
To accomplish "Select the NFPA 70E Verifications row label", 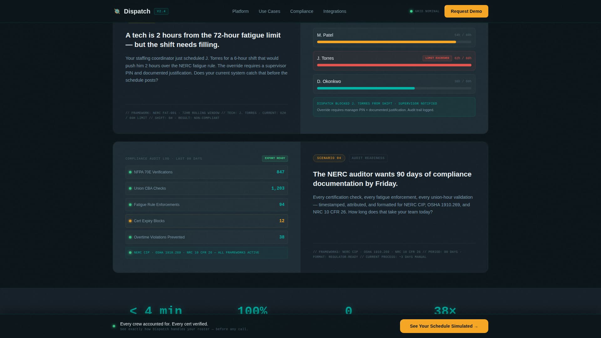I will [153, 172].
